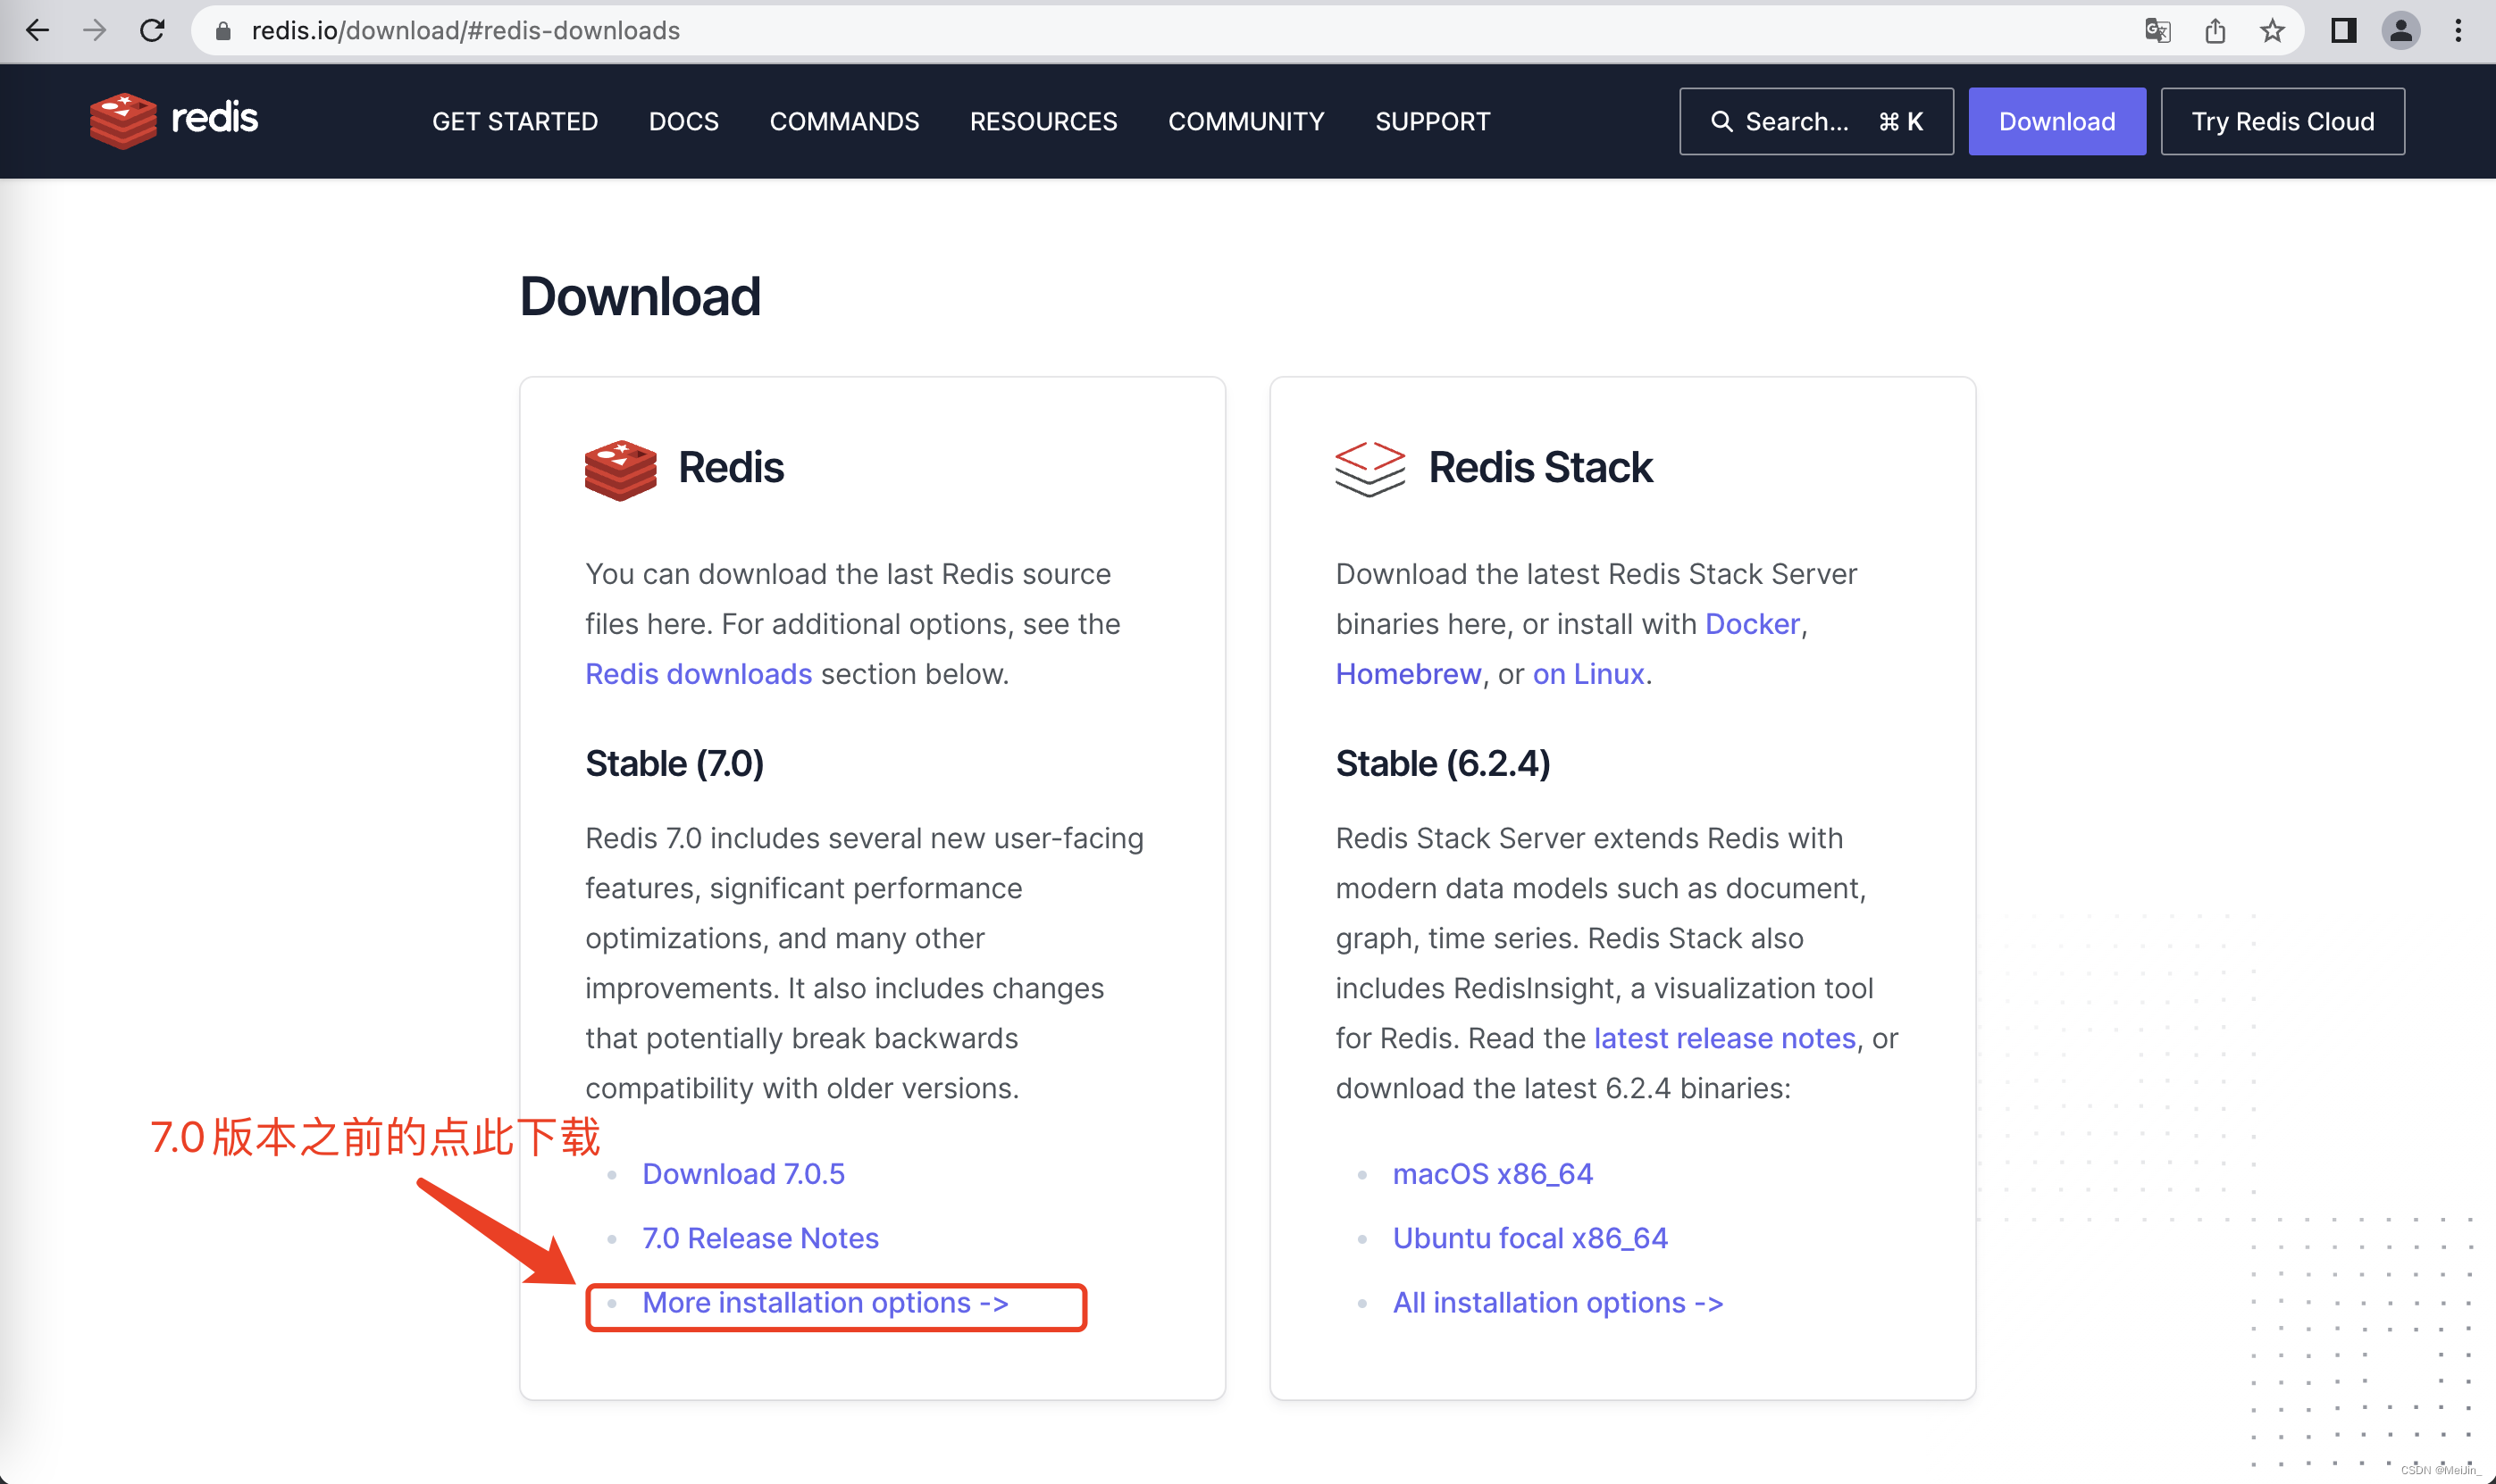
Task: Click the SUPPORT menu tab
Action: 1432,121
